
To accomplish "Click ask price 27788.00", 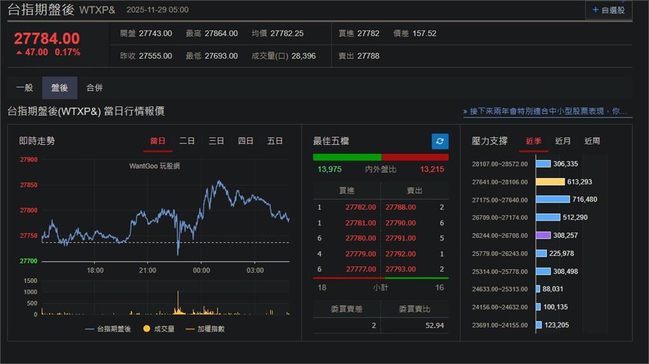I will pyautogui.click(x=401, y=207).
